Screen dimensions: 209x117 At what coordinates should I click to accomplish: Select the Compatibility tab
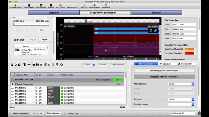pos(186,64)
